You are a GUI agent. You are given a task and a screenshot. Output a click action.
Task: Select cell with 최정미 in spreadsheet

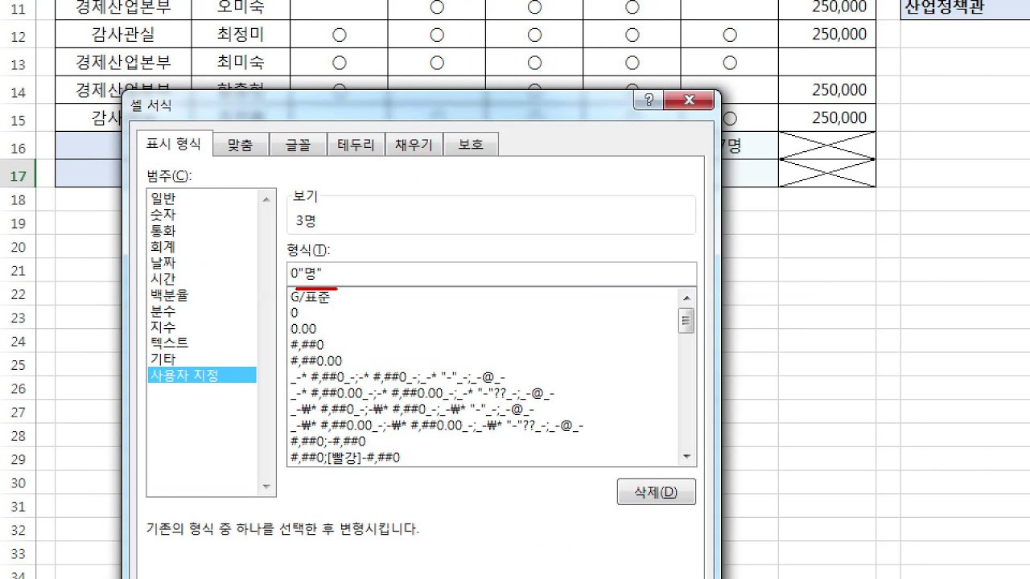[x=241, y=35]
